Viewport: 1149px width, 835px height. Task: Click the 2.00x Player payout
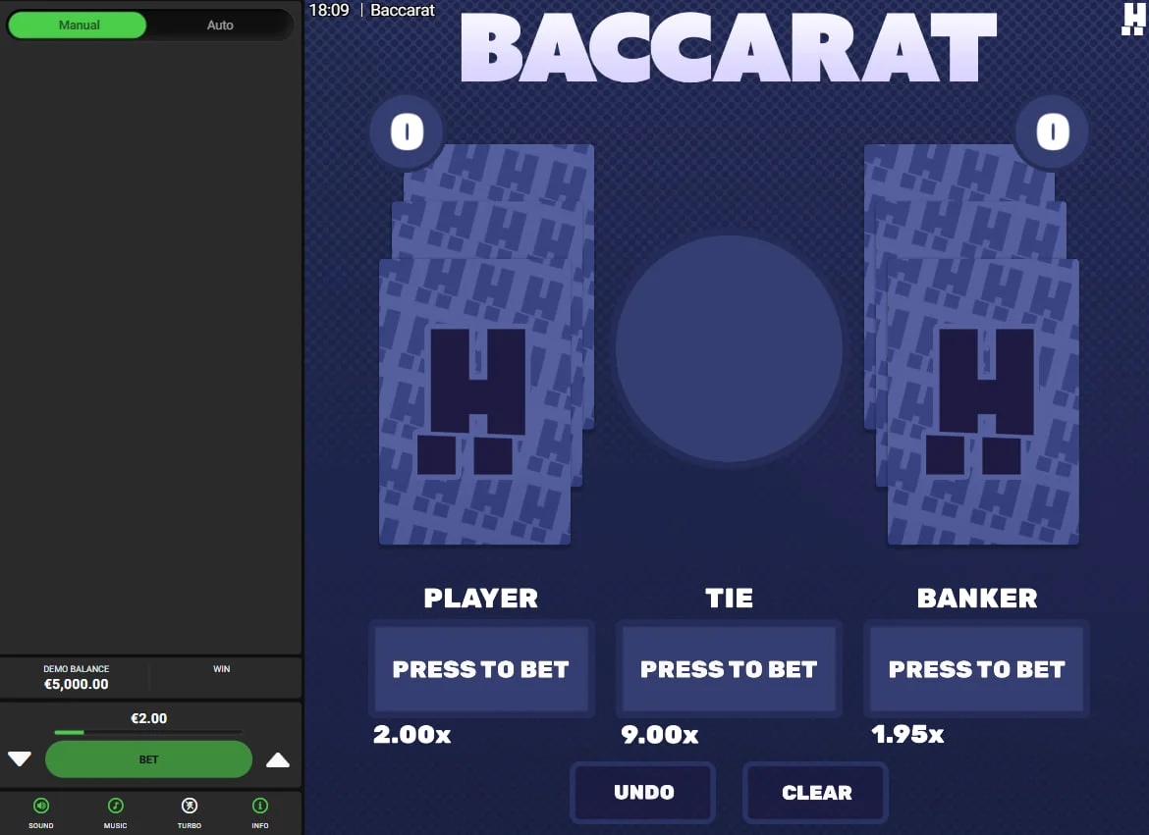(411, 734)
